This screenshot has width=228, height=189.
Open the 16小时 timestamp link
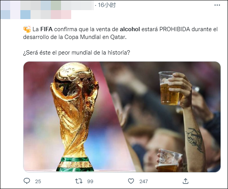pos(107,5)
